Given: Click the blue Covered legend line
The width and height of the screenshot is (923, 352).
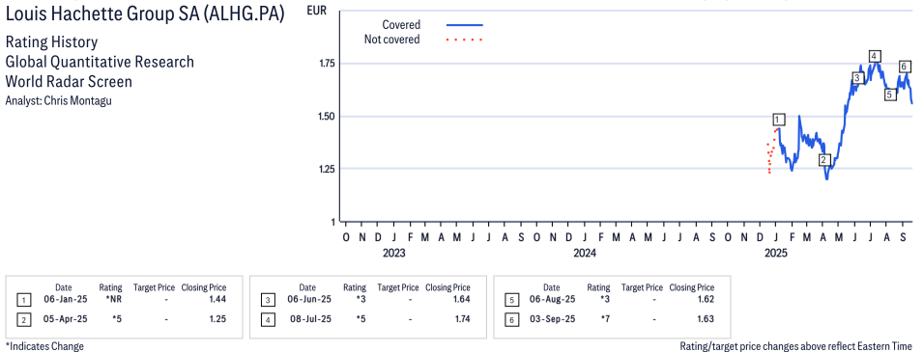Looking at the screenshot, I should 465,25.
